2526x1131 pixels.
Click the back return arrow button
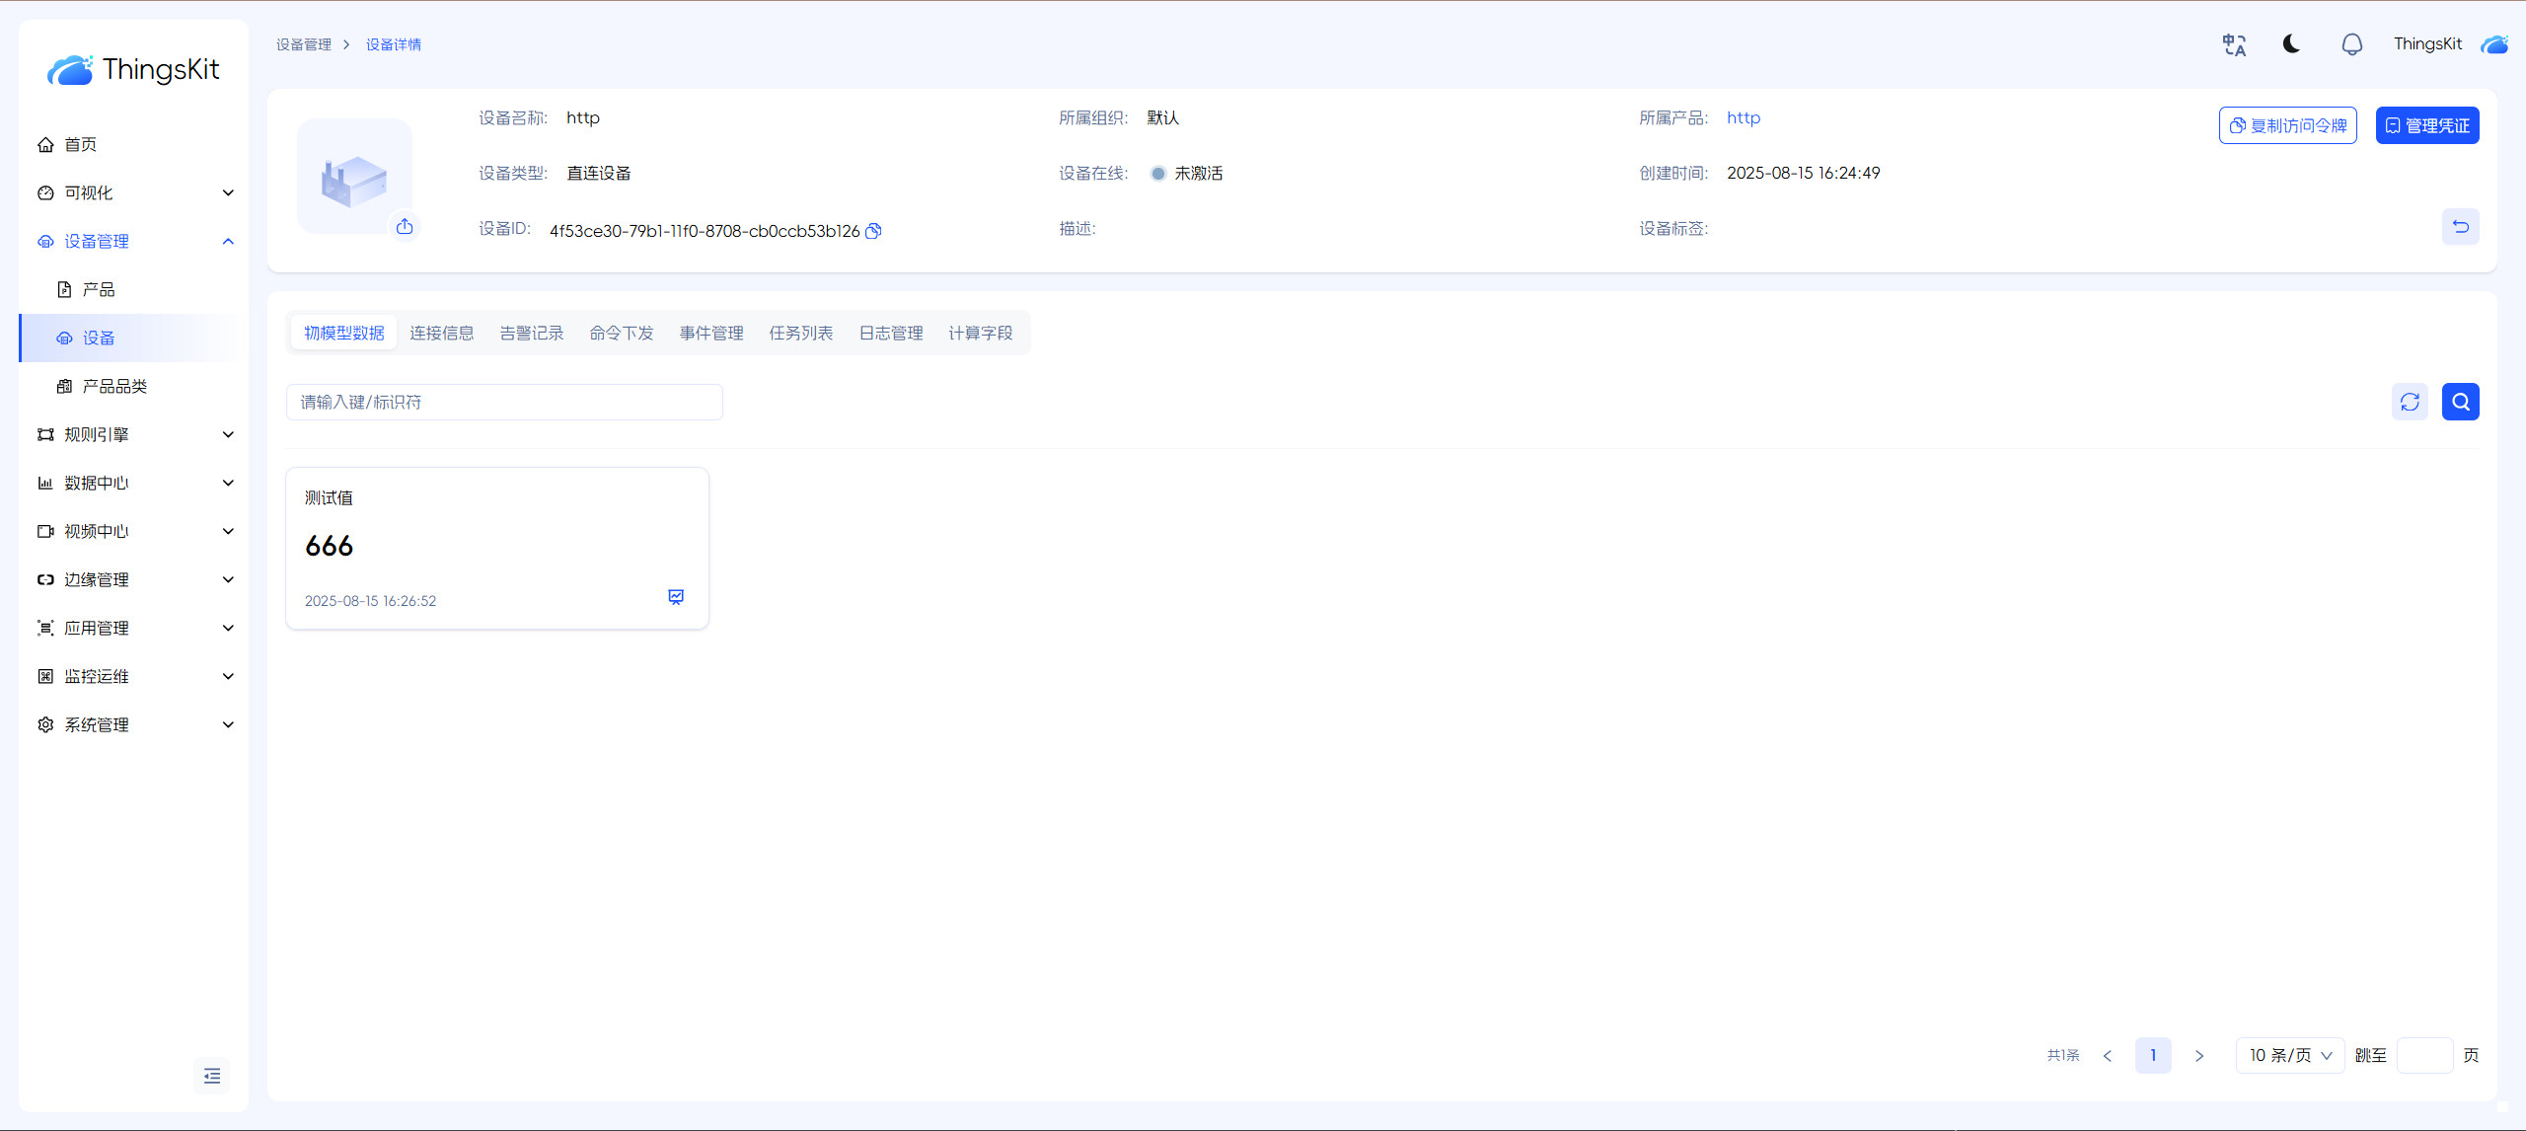pos(2460,227)
